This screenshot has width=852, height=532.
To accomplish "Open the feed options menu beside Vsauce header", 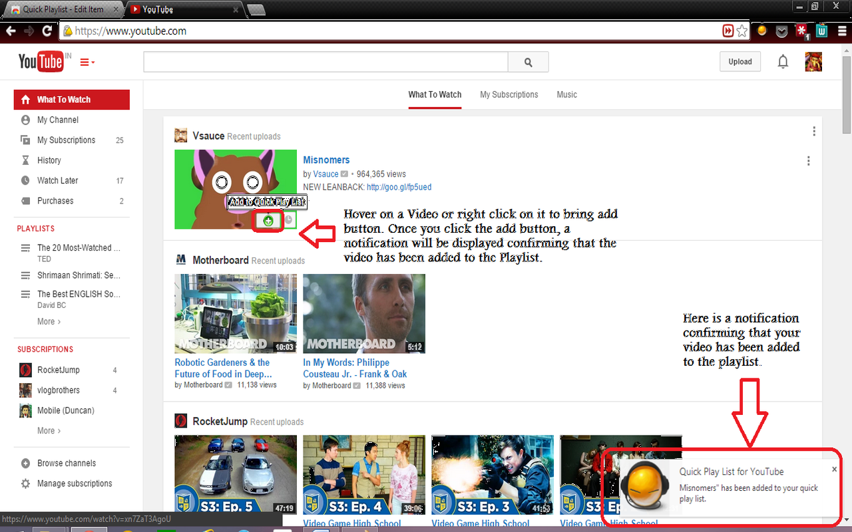I will pos(813,132).
